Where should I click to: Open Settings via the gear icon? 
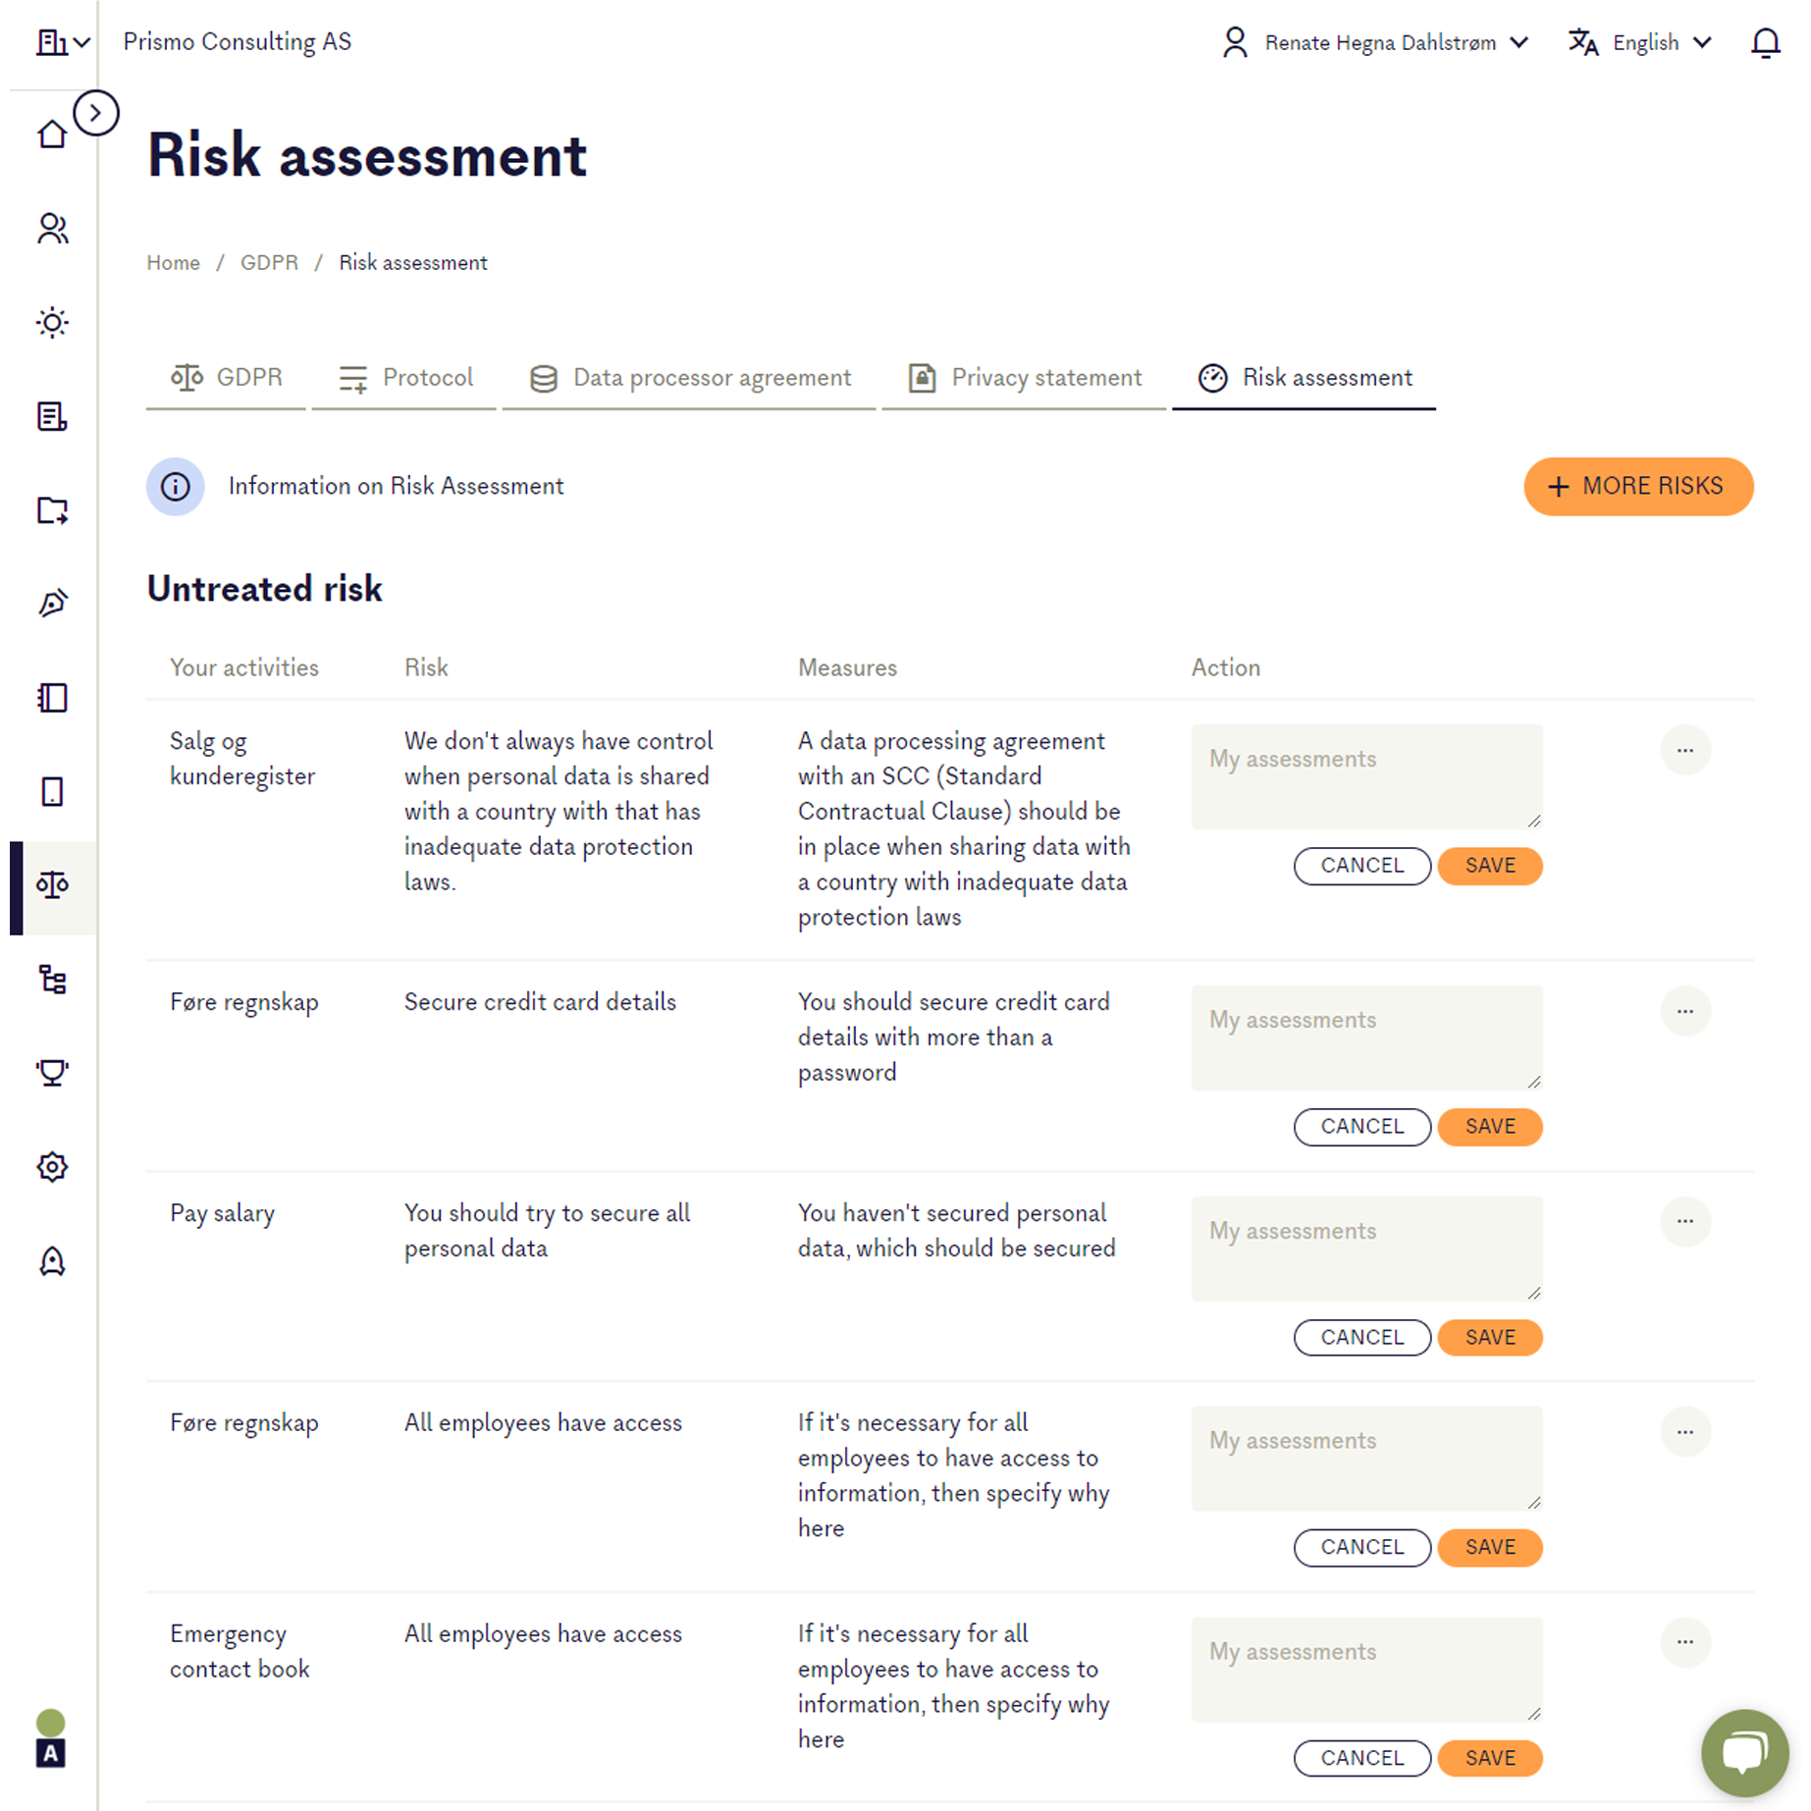[52, 1166]
